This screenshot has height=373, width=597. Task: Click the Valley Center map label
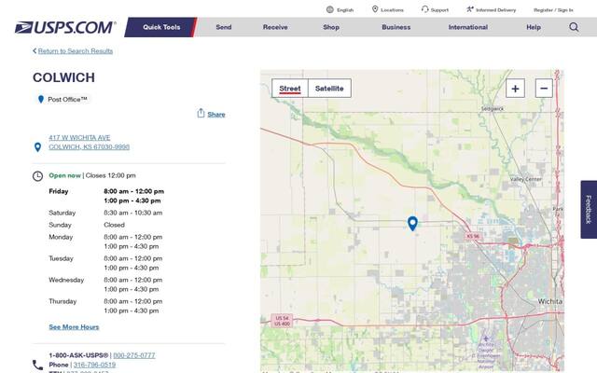tap(526, 179)
